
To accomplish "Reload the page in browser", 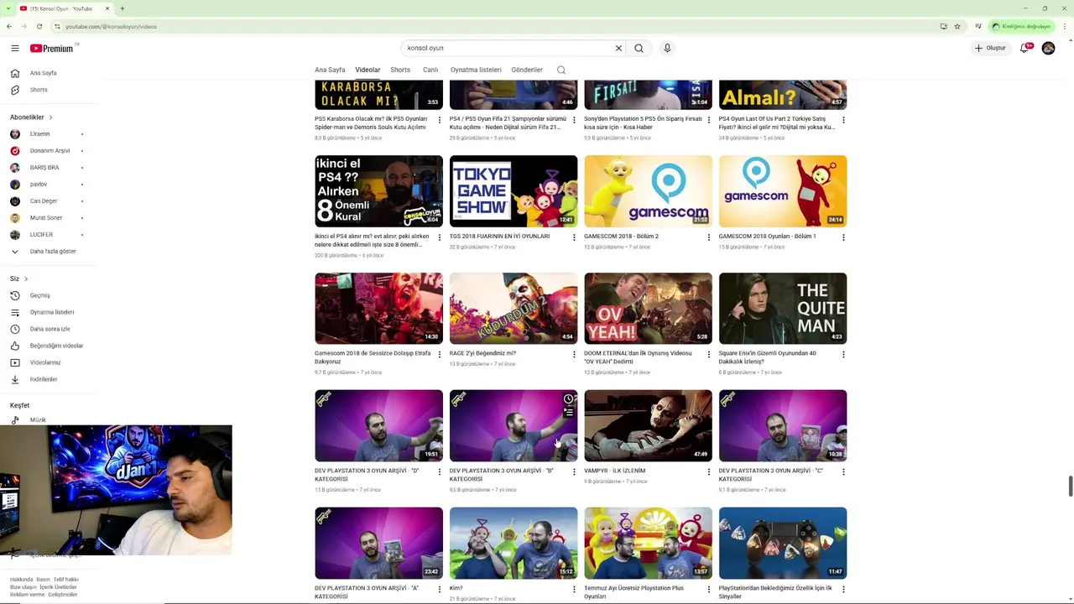I will 39,26.
